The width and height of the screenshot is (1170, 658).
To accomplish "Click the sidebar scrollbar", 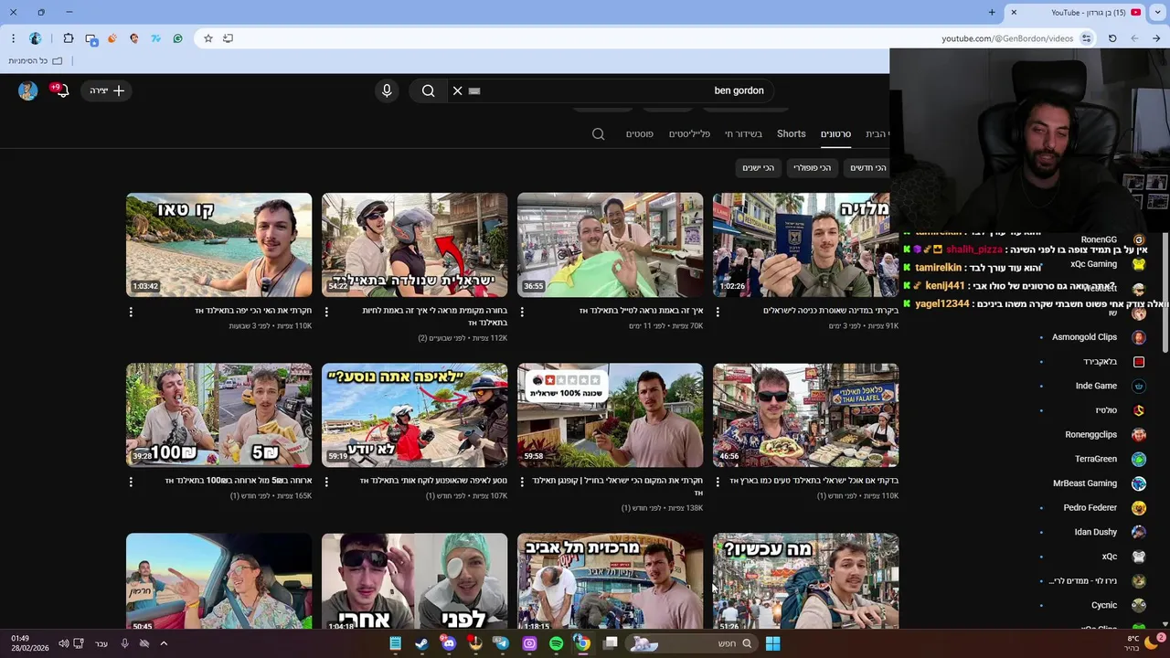I will click(1165, 292).
